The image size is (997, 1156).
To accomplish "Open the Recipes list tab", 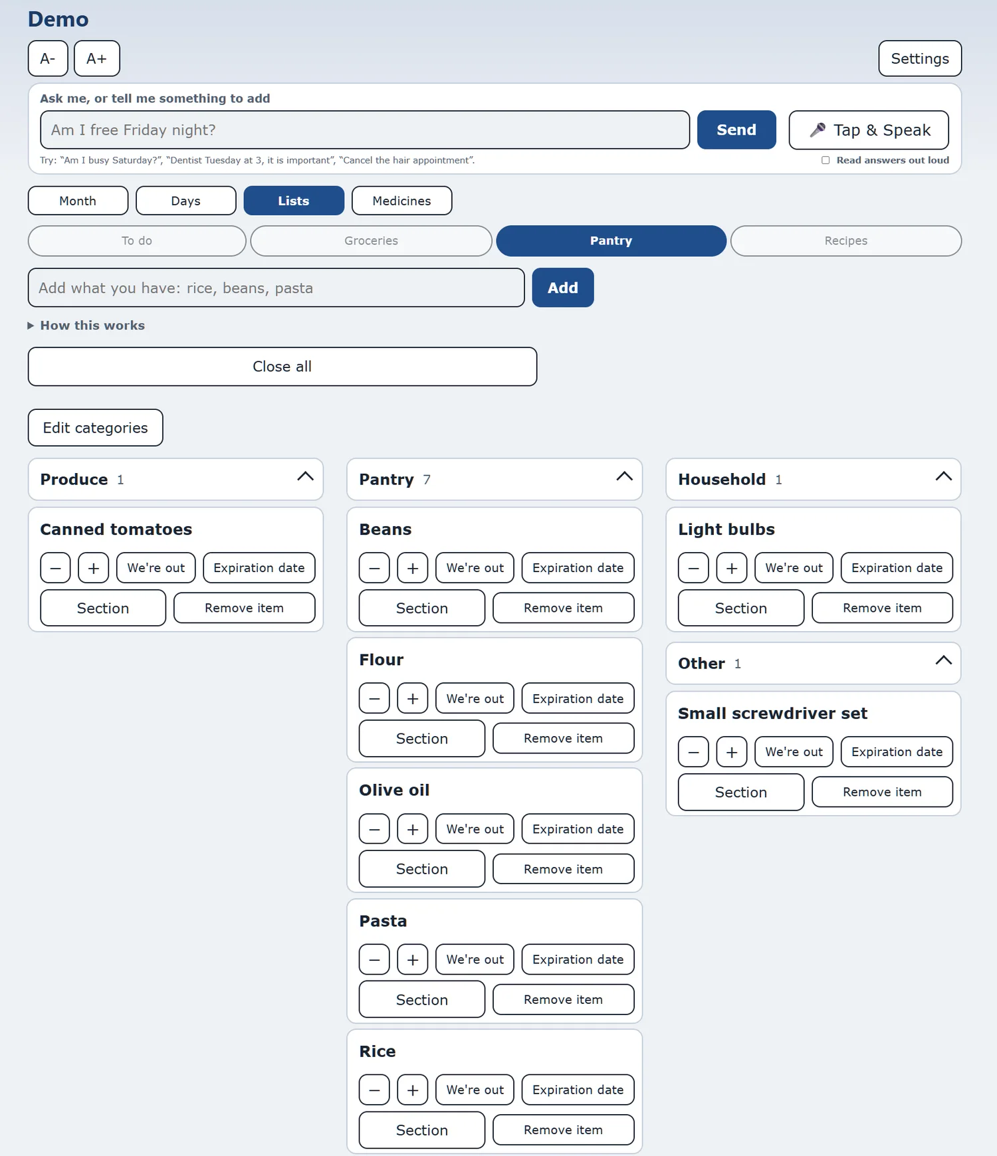I will 845,241.
